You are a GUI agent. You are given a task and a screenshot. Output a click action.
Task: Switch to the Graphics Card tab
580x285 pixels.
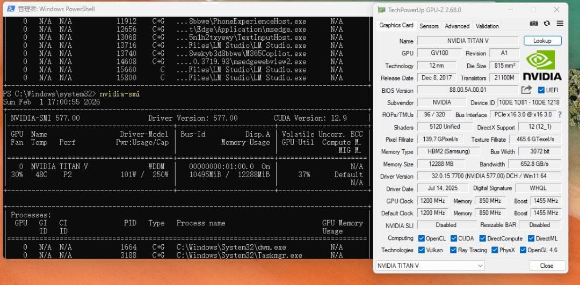point(396,26)
